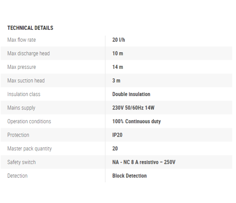Click the Mains supply label
The width and height of the screenshot is (236, 203).
tap(21, 108)
